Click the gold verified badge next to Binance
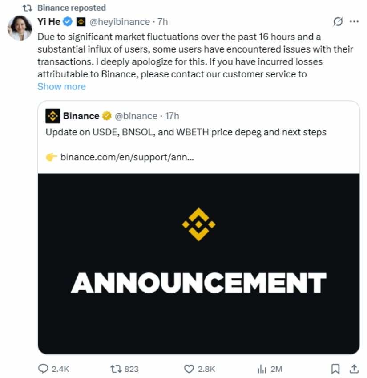 (x=107, y=116)
